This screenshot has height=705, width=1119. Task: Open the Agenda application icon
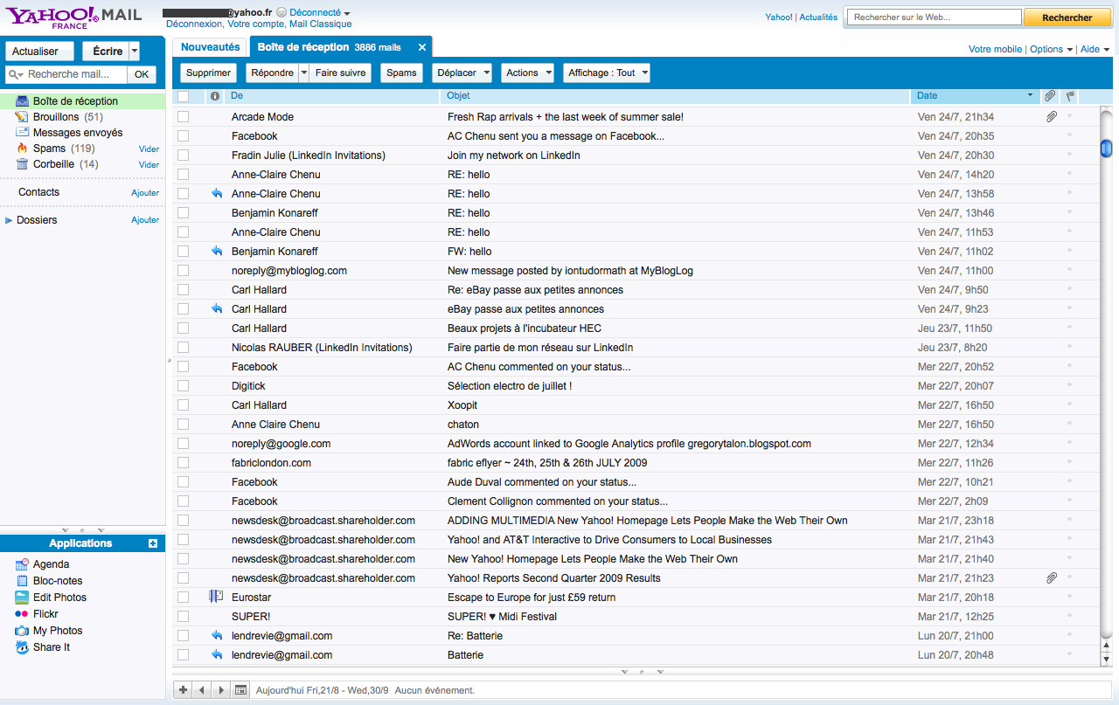[22, 564]
